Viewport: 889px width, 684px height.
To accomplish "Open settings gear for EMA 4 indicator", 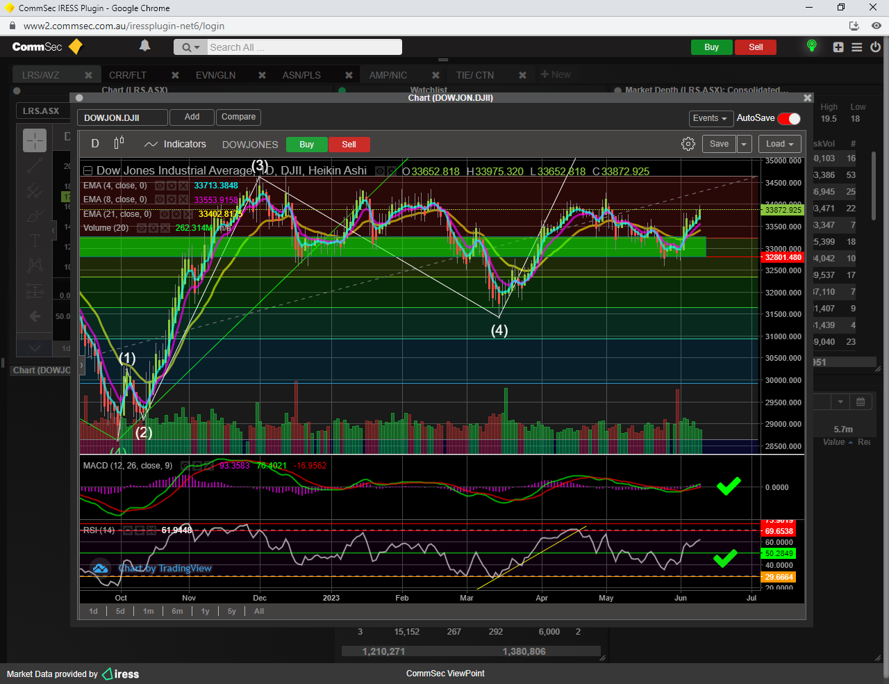I will (x=172, y=186).
